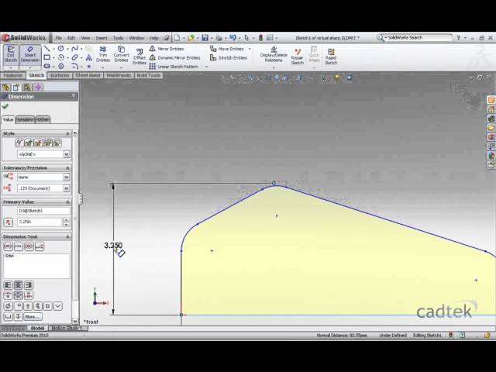Open the File menu
This screenshot has width=496, height=372.
pos(59,38)
